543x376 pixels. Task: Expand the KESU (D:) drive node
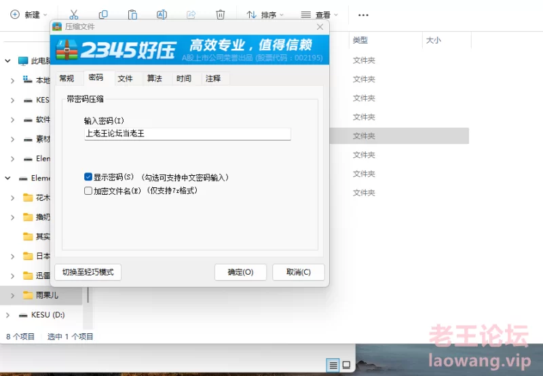(7, 315)
